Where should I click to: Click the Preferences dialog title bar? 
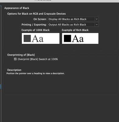59,1
